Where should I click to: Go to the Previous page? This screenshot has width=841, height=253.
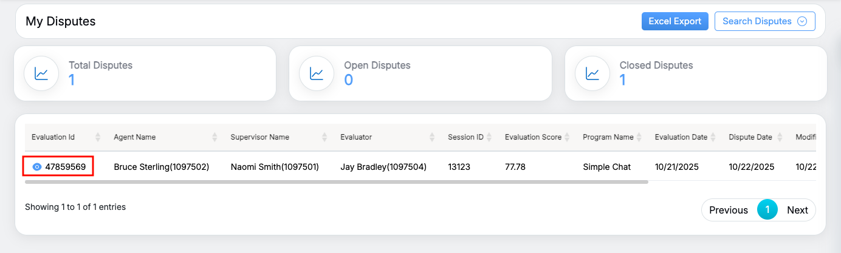(x=728, y=210)
